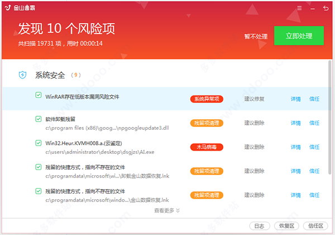Click the chevron arrow next to 查看更多
The width and height of the screenshot is (335, 235).
(178, 210)
